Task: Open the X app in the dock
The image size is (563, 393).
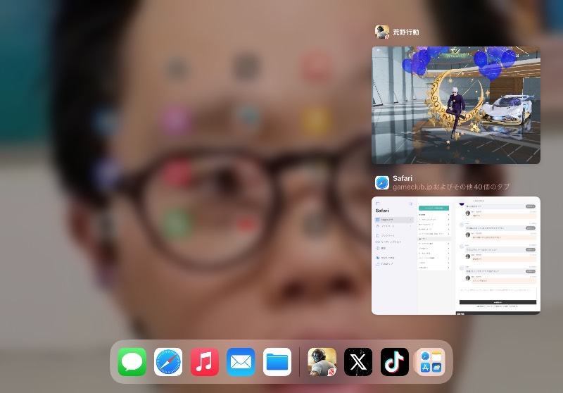Action: pyautogui.click(x=358, y=362)
